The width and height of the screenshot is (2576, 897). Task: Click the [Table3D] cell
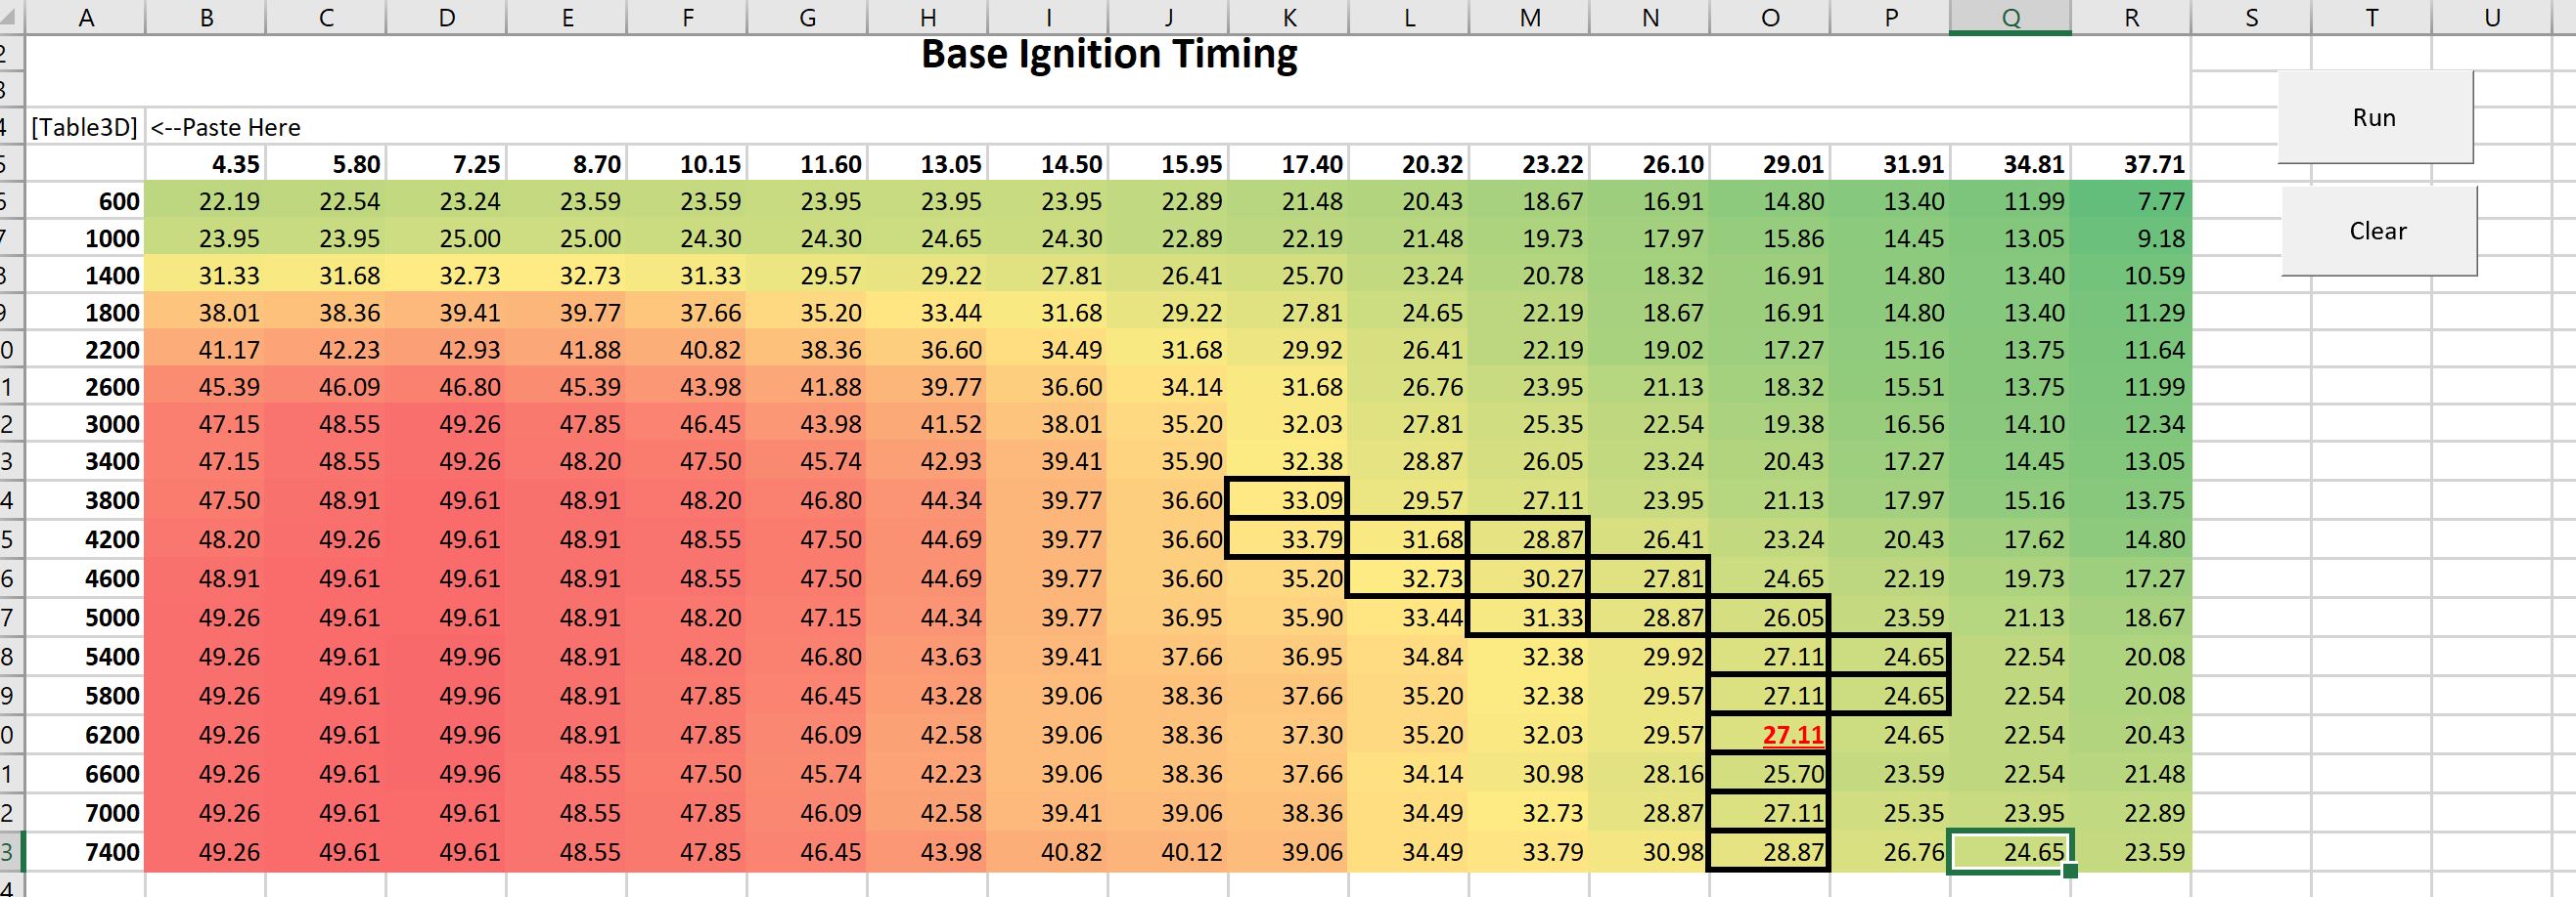click(85, 127)
